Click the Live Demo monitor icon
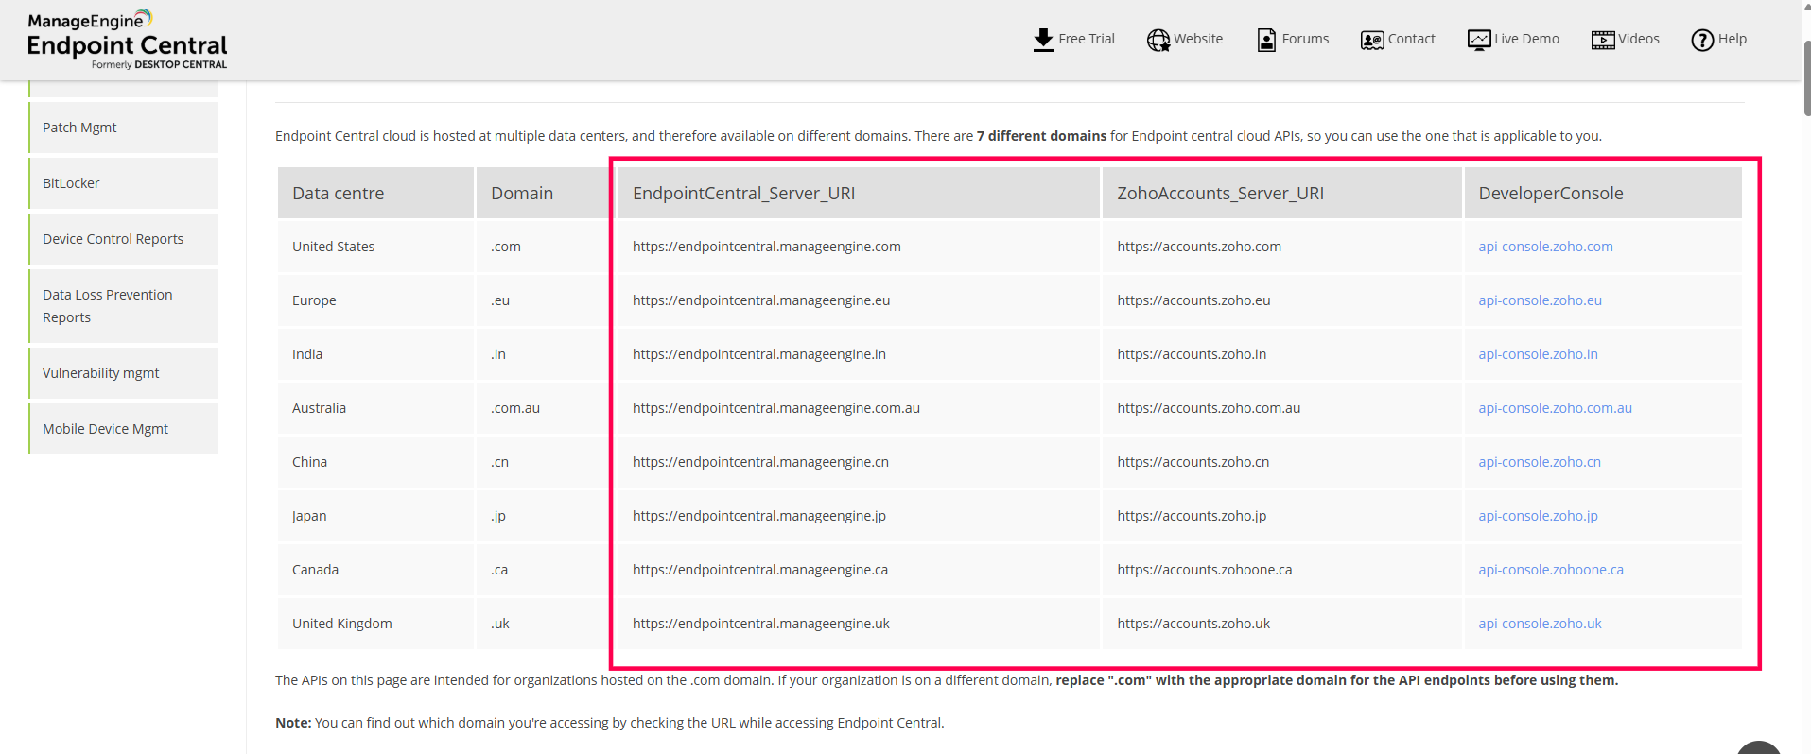Screen dimensions: 1811x754 tap(1479, 40)
